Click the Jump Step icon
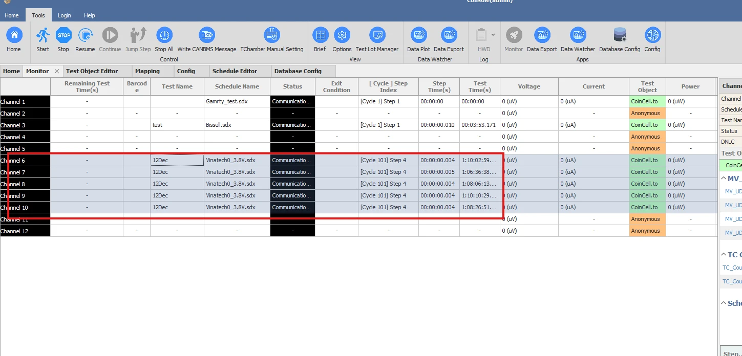742x356 pixels. tap(138, 35)
